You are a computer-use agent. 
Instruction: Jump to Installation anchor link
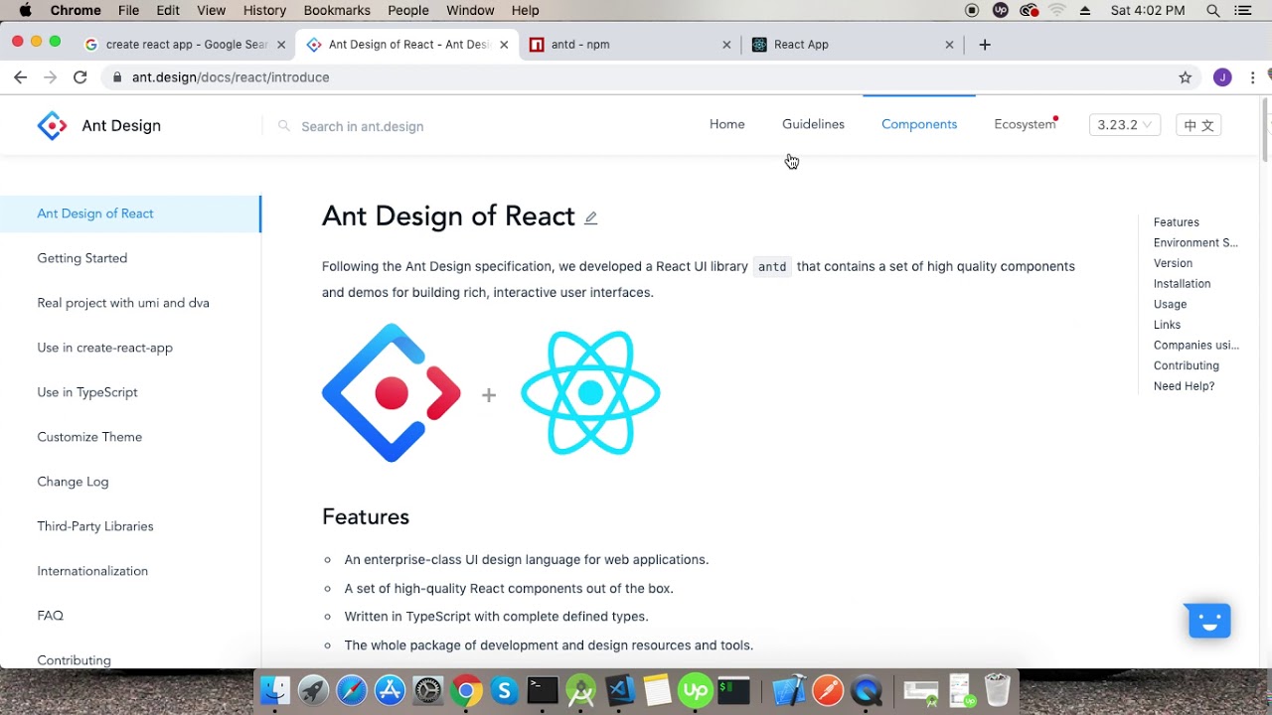click(1182, 284)
